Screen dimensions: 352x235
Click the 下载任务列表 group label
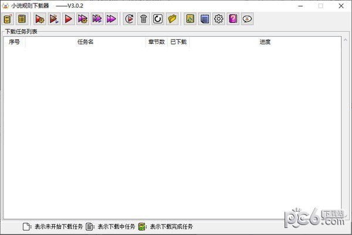click(x=21, y=32)
